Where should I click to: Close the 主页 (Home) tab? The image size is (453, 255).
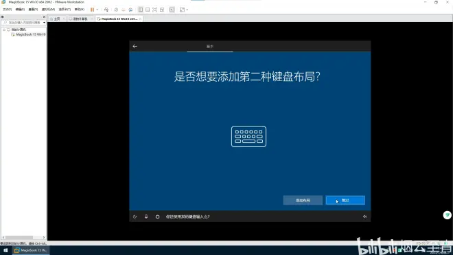pos(63,19)
